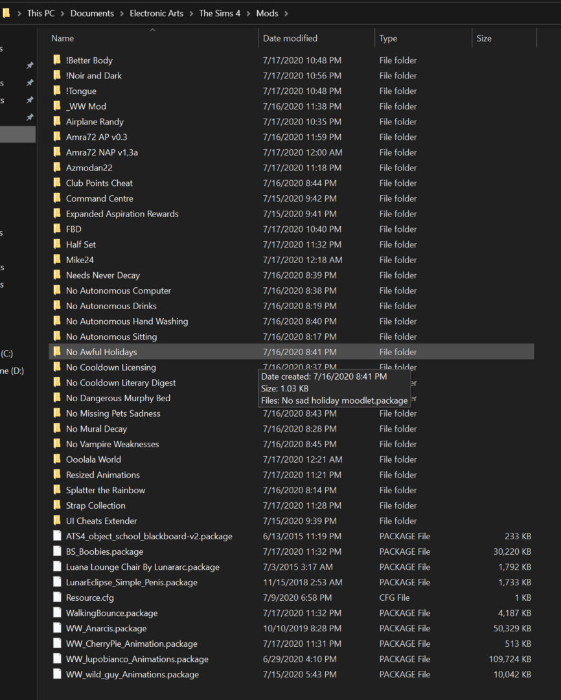Select BS_Boobies.package file name
Viewport: 561px width, 700px height.
(x=104, y=552)
